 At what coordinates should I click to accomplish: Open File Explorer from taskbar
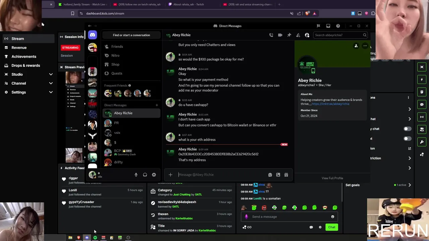point(70,238)
